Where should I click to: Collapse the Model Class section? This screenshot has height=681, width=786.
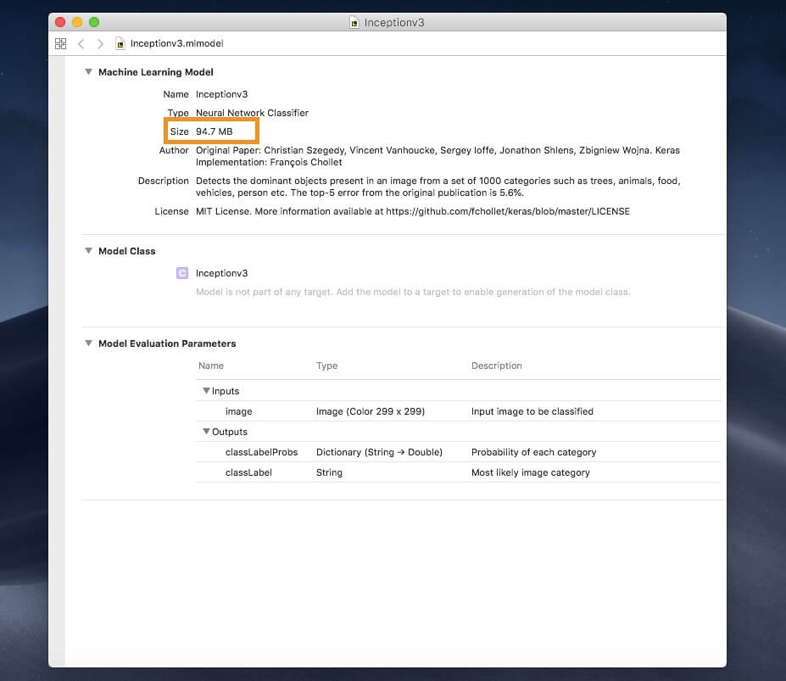[88, 251]
